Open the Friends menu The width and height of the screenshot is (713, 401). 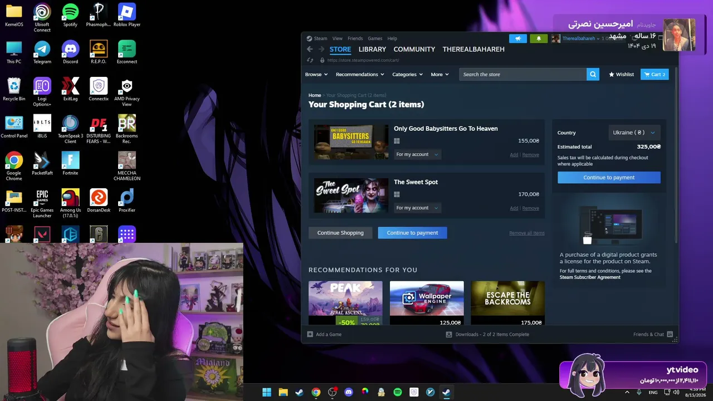pos(355,38)
